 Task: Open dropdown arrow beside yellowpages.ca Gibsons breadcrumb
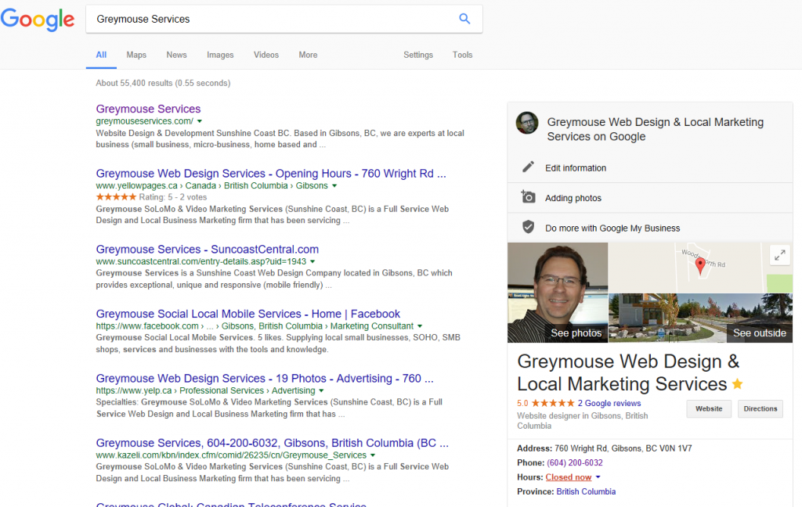tap(334, 186)
